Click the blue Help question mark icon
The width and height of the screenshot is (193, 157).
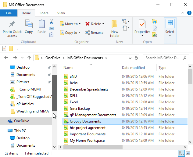tap(189, 13)
